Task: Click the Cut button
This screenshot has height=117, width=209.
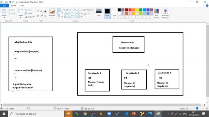Action: (x=11, y=10)
